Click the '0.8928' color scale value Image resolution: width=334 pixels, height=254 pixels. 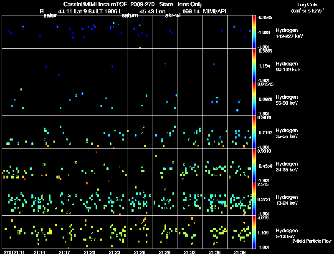(x=266, y=99)
